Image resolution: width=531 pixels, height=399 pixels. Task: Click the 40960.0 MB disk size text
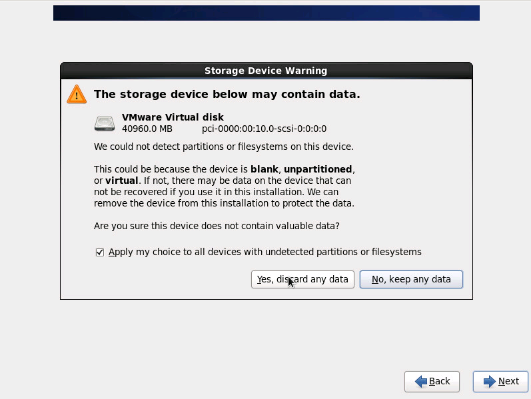[147, 129]
